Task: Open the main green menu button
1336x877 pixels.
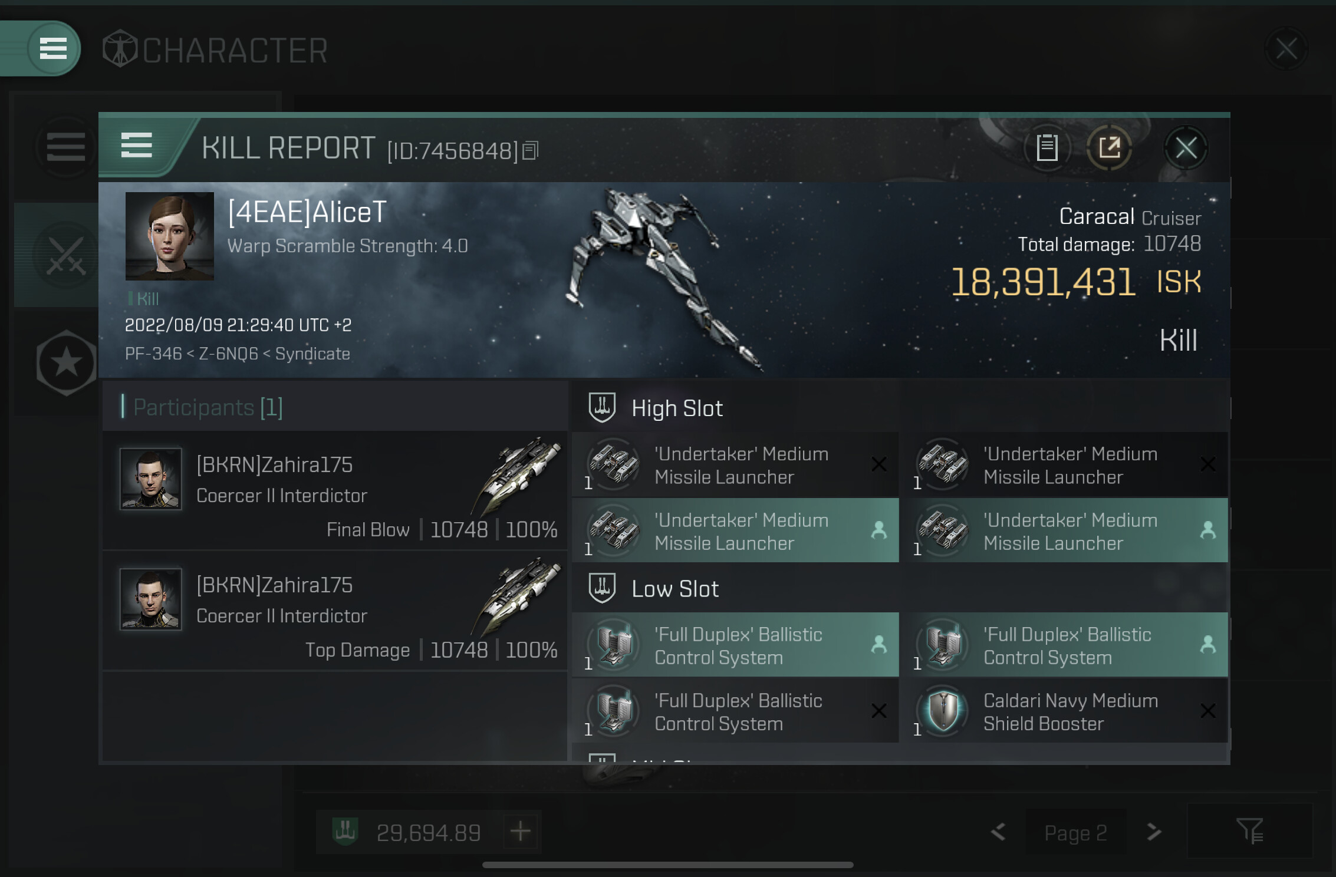Action: click(x=53, y=48)
